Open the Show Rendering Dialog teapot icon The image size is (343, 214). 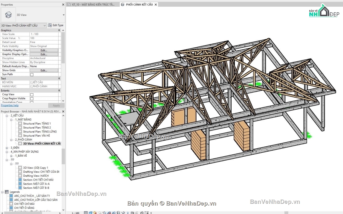tap(105, 212)
